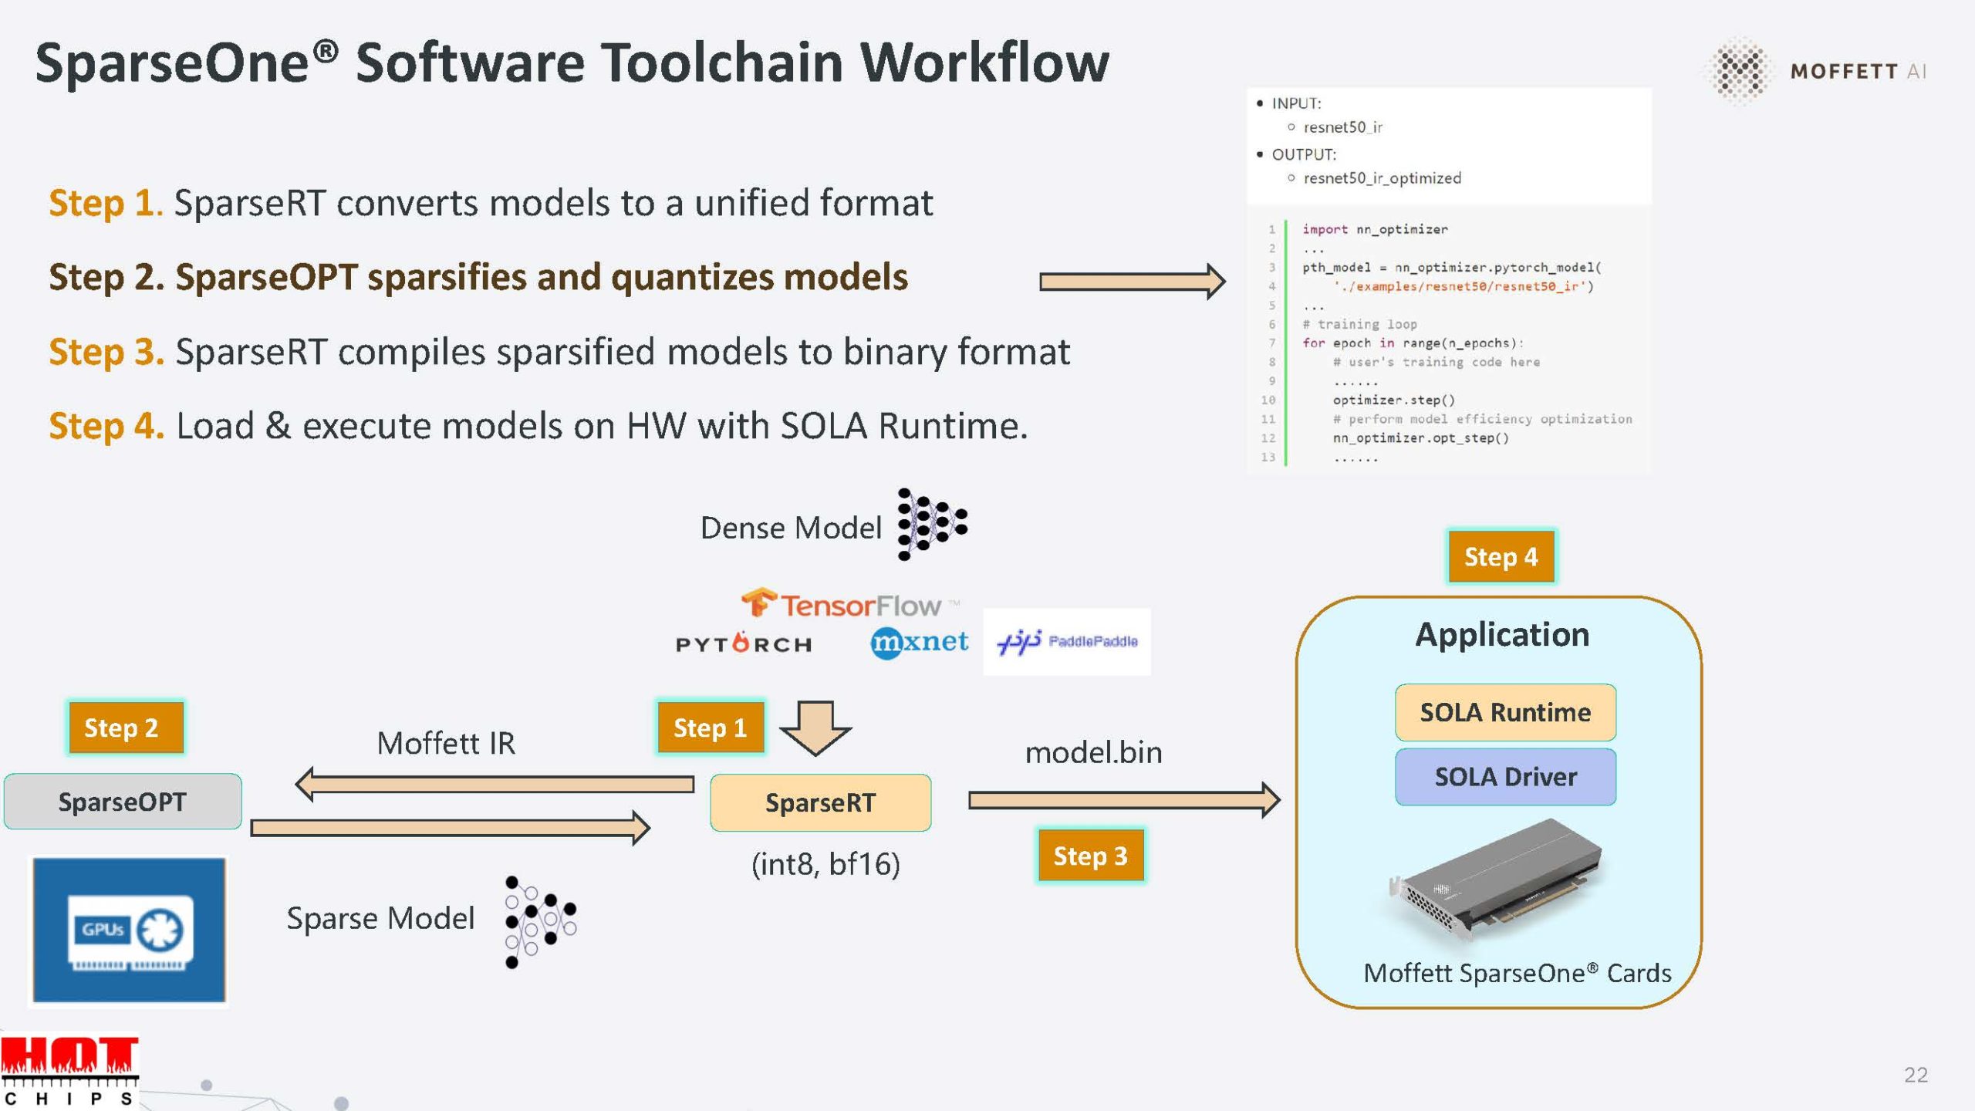Click the GPUs graphics card icon
The image size is (1975, 1111).
[129, 930]
